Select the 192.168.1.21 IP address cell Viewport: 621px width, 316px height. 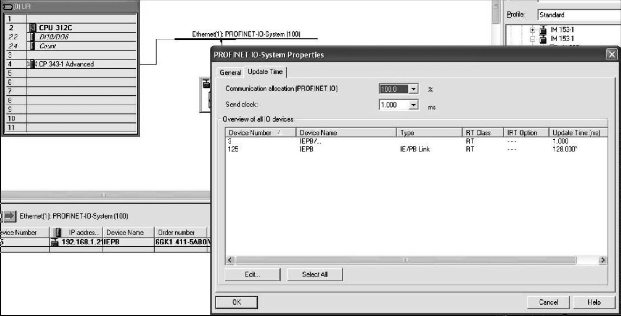click(x=76, y=242)
